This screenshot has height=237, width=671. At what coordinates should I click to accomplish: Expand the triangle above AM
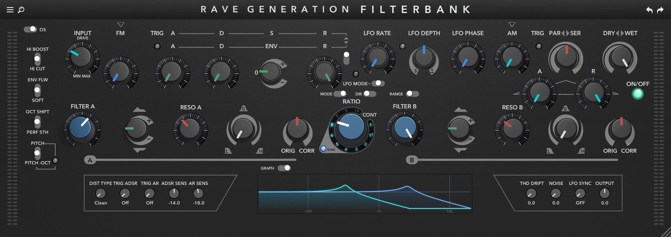point(512,25)
